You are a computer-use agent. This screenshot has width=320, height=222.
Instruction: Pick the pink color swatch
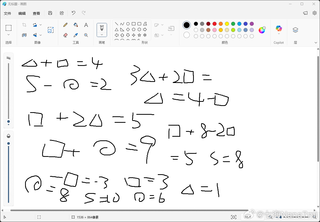click(x=215, y=30)
